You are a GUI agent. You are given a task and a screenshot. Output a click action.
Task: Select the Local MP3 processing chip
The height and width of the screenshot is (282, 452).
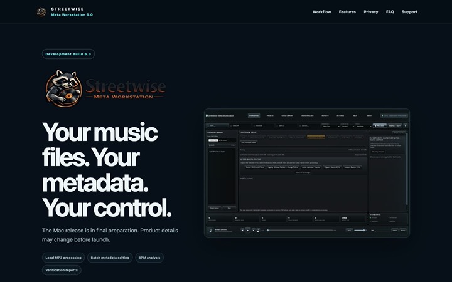click(63, 258)
